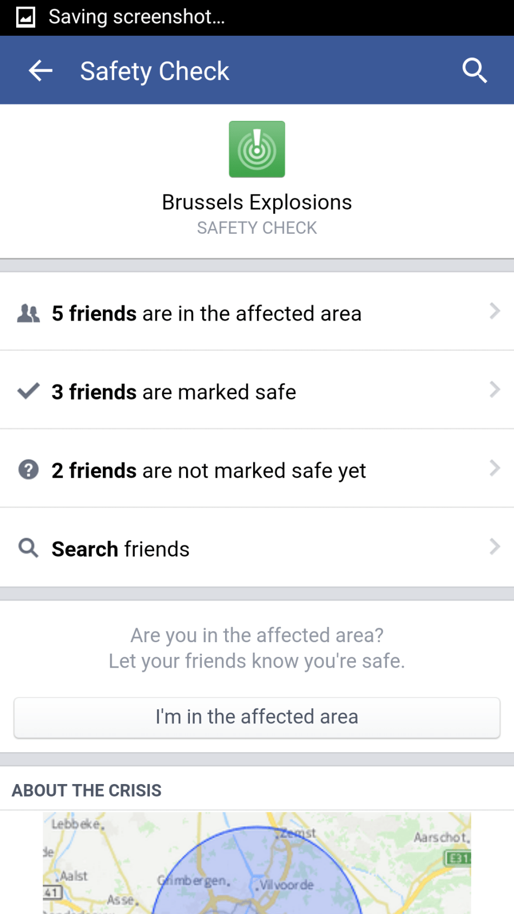Viewport: 514px width, 914px height.
Task: Expand chevron for friends marked safe
Action: 494,390
